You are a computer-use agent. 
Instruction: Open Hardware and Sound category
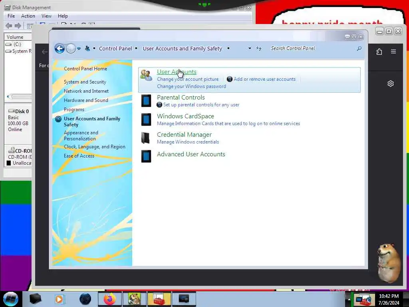click(86, 100)
